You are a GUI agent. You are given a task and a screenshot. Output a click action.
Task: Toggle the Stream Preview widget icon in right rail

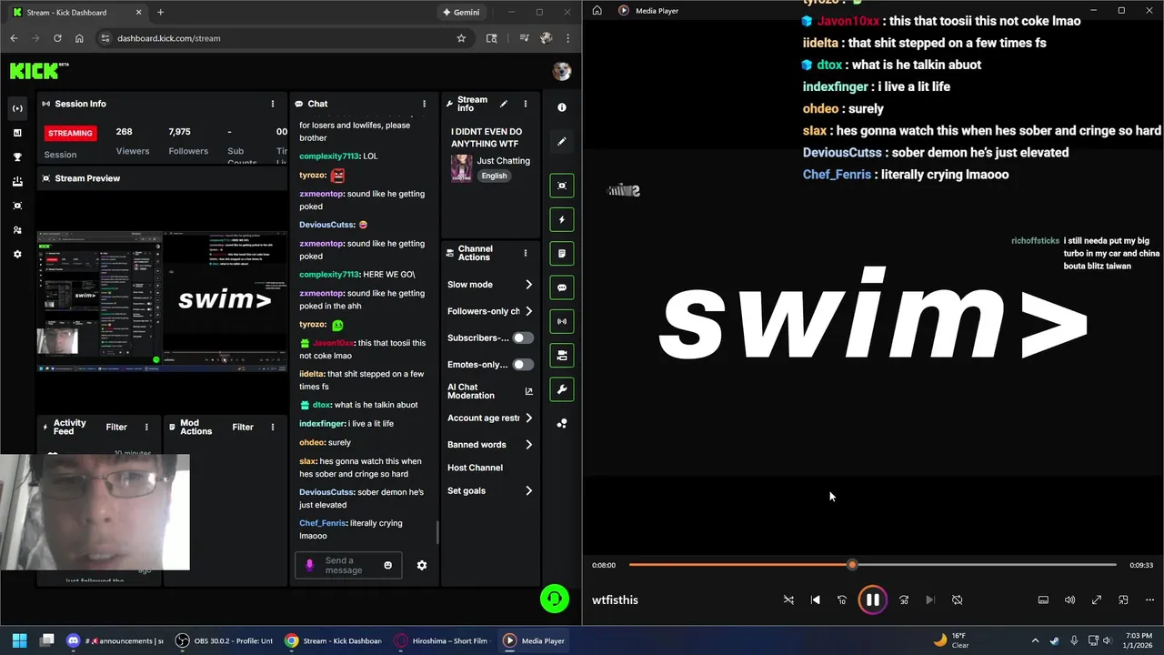pyautogui.click(x=562, y=186)
